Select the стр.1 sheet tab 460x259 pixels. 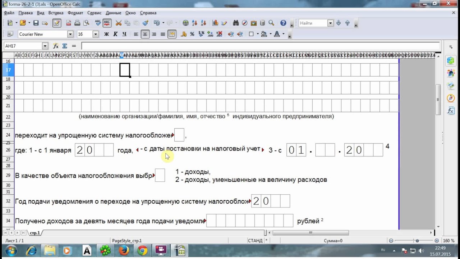pyautogui.click(x=35, y=233)
